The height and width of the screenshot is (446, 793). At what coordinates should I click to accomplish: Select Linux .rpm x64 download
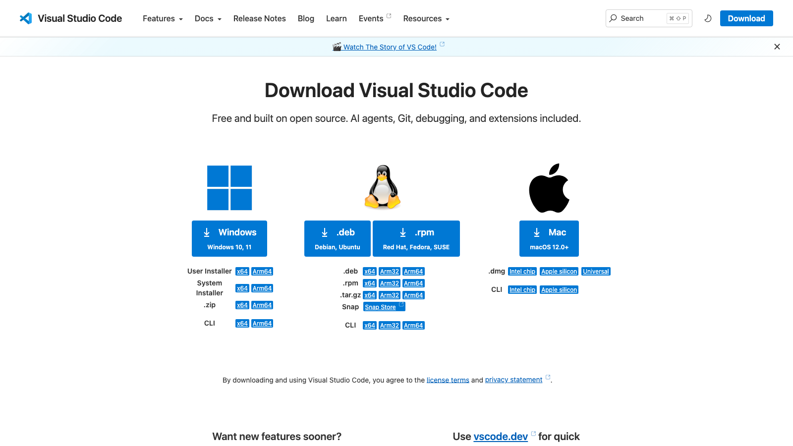pos(370,283)
